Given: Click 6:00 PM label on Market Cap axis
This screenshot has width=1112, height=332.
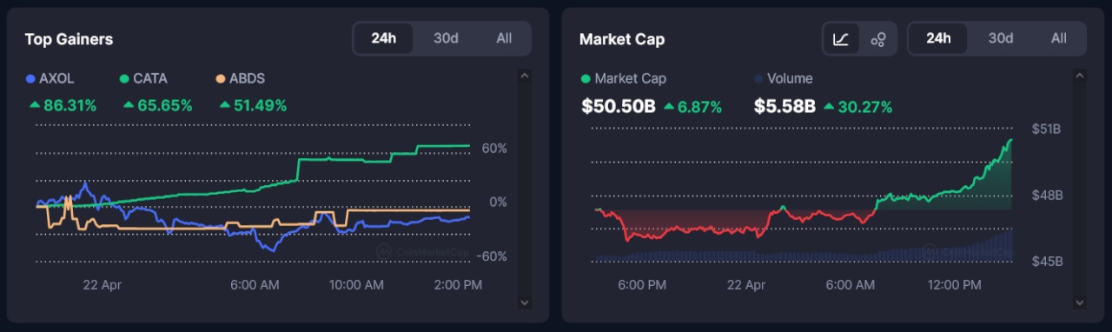Looking at the screenshot, I should tap(642, 284).
